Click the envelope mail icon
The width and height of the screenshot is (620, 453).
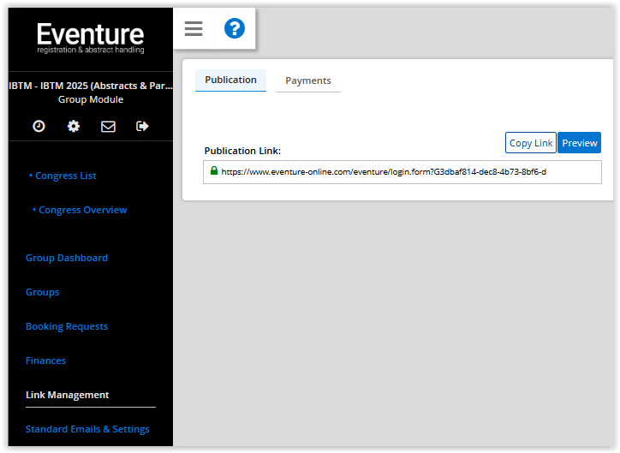[x=108, y=126]
